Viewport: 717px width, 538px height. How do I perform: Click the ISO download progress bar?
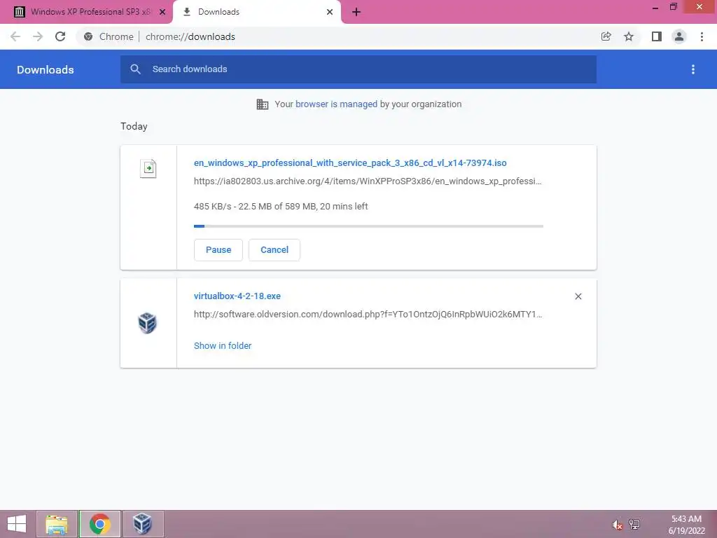pos(368,226)
